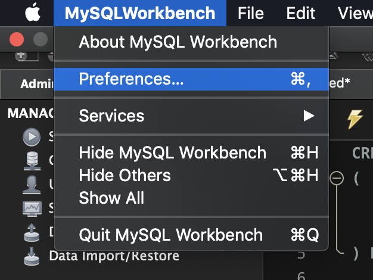Click the Data Import/Restore icon
373x280 pixels.
click(32, 256)
